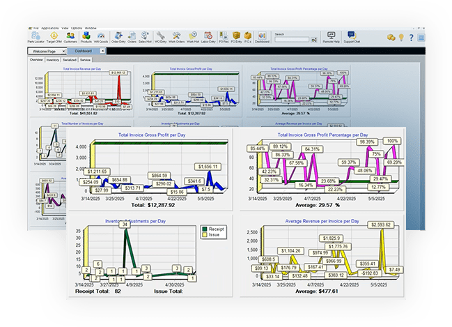The width and height of the screenshot is (452, 327).
Task: Click the blue question mark help icon
Action: tap(411, 37)
